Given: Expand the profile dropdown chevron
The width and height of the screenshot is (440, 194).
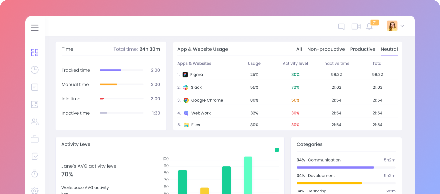Looking at the screenshot, I should point(402,26).
